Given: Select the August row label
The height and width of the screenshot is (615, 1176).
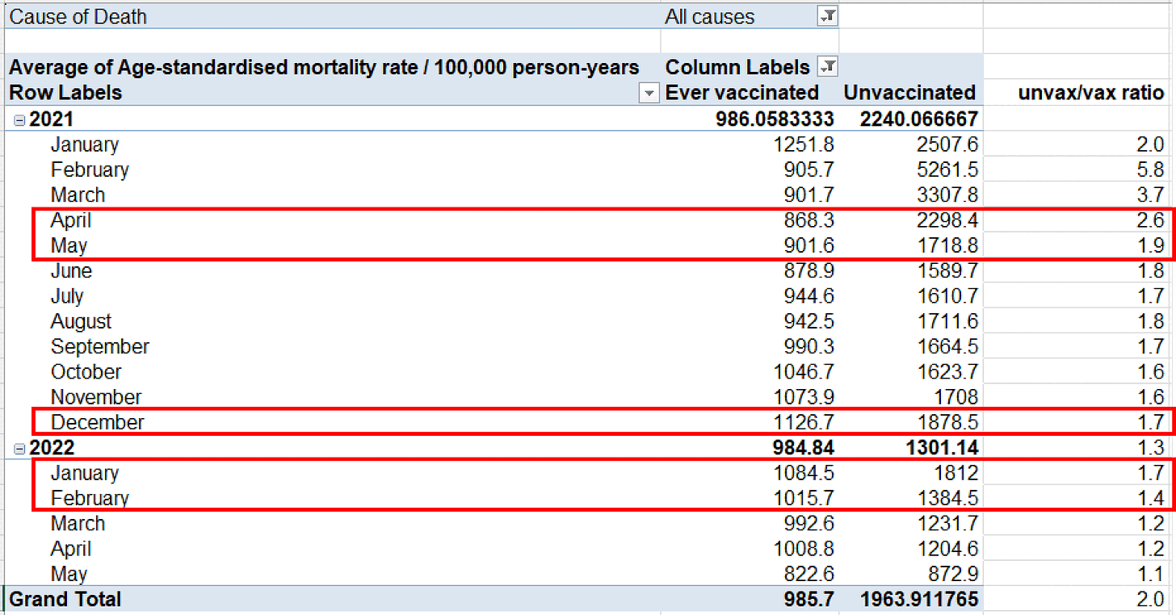Looking at the screenshot, I should click(81, 321).
